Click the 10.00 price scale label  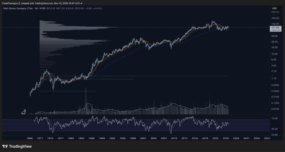coord(274,54)
